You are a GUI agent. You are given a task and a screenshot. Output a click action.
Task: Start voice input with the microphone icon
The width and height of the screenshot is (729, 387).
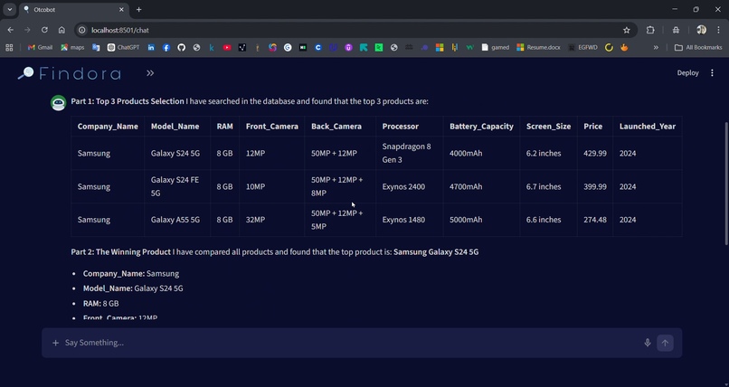[x=648, y=343]
